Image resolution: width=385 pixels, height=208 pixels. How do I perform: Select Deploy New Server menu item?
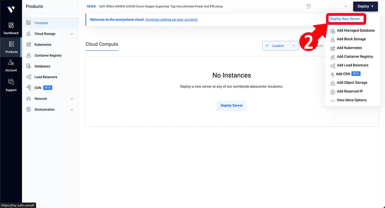tap(345, 19)
